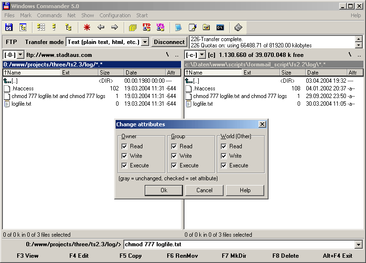Open the right panel [-c-] drive dropdown

202,55
